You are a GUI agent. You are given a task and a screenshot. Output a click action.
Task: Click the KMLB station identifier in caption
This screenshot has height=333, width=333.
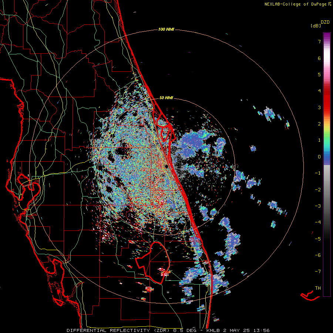(x=213, y=330)
